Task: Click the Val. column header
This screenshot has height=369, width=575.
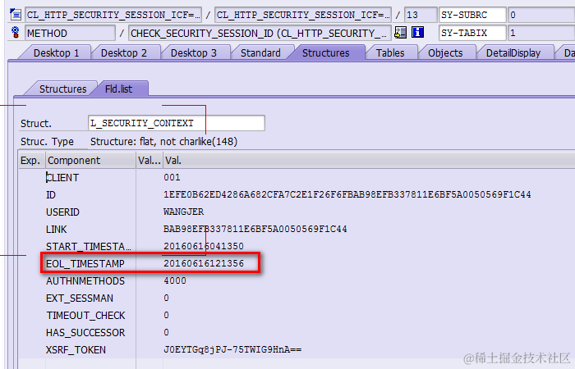Action: coord(369,161)
